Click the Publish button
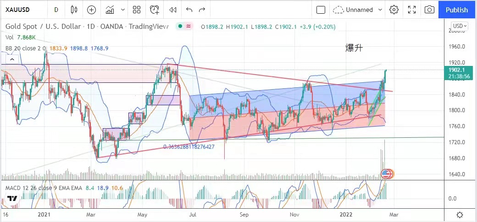The width and height of the screenshot is (477, 222). (457, 10)
